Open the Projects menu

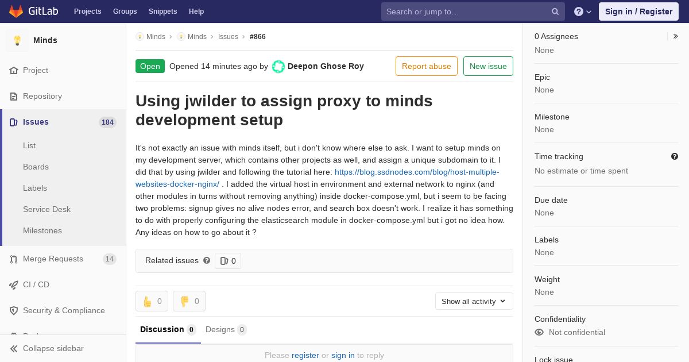coord(87,11)
